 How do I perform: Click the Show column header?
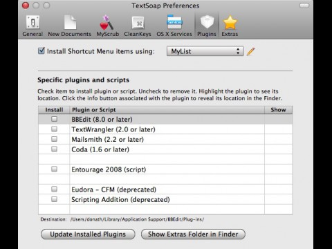pyautogui.click(x=278, y=110)
